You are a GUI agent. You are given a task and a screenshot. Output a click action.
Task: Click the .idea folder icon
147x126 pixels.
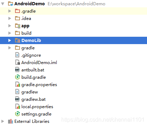point(17,18)
